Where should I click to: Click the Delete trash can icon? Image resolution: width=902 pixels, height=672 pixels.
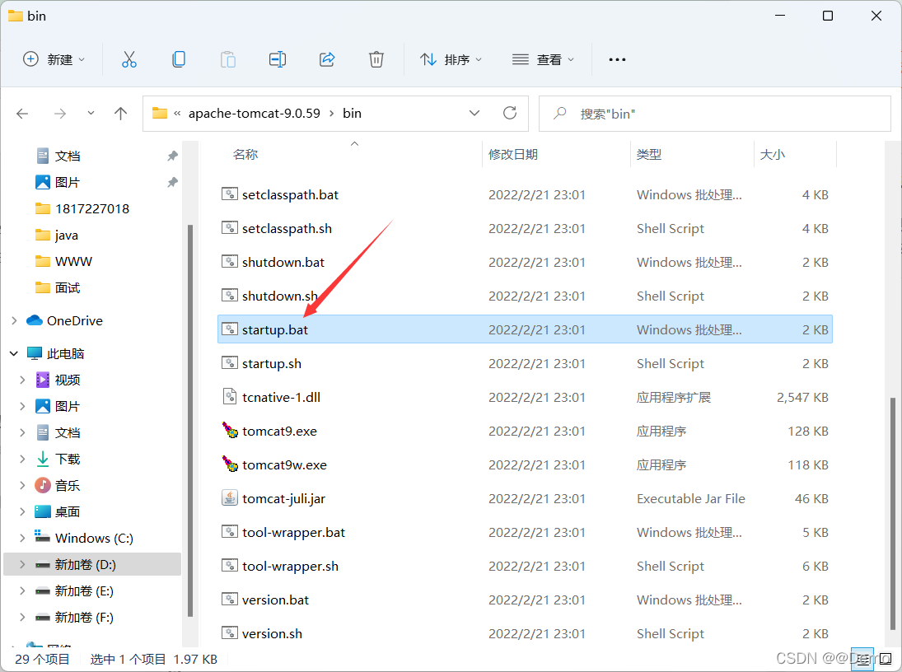[x=376, y=59]
